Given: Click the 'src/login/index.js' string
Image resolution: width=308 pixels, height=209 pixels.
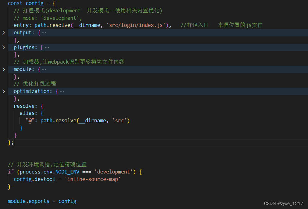Looking at the screenshot, I should [x=136, y=25].
